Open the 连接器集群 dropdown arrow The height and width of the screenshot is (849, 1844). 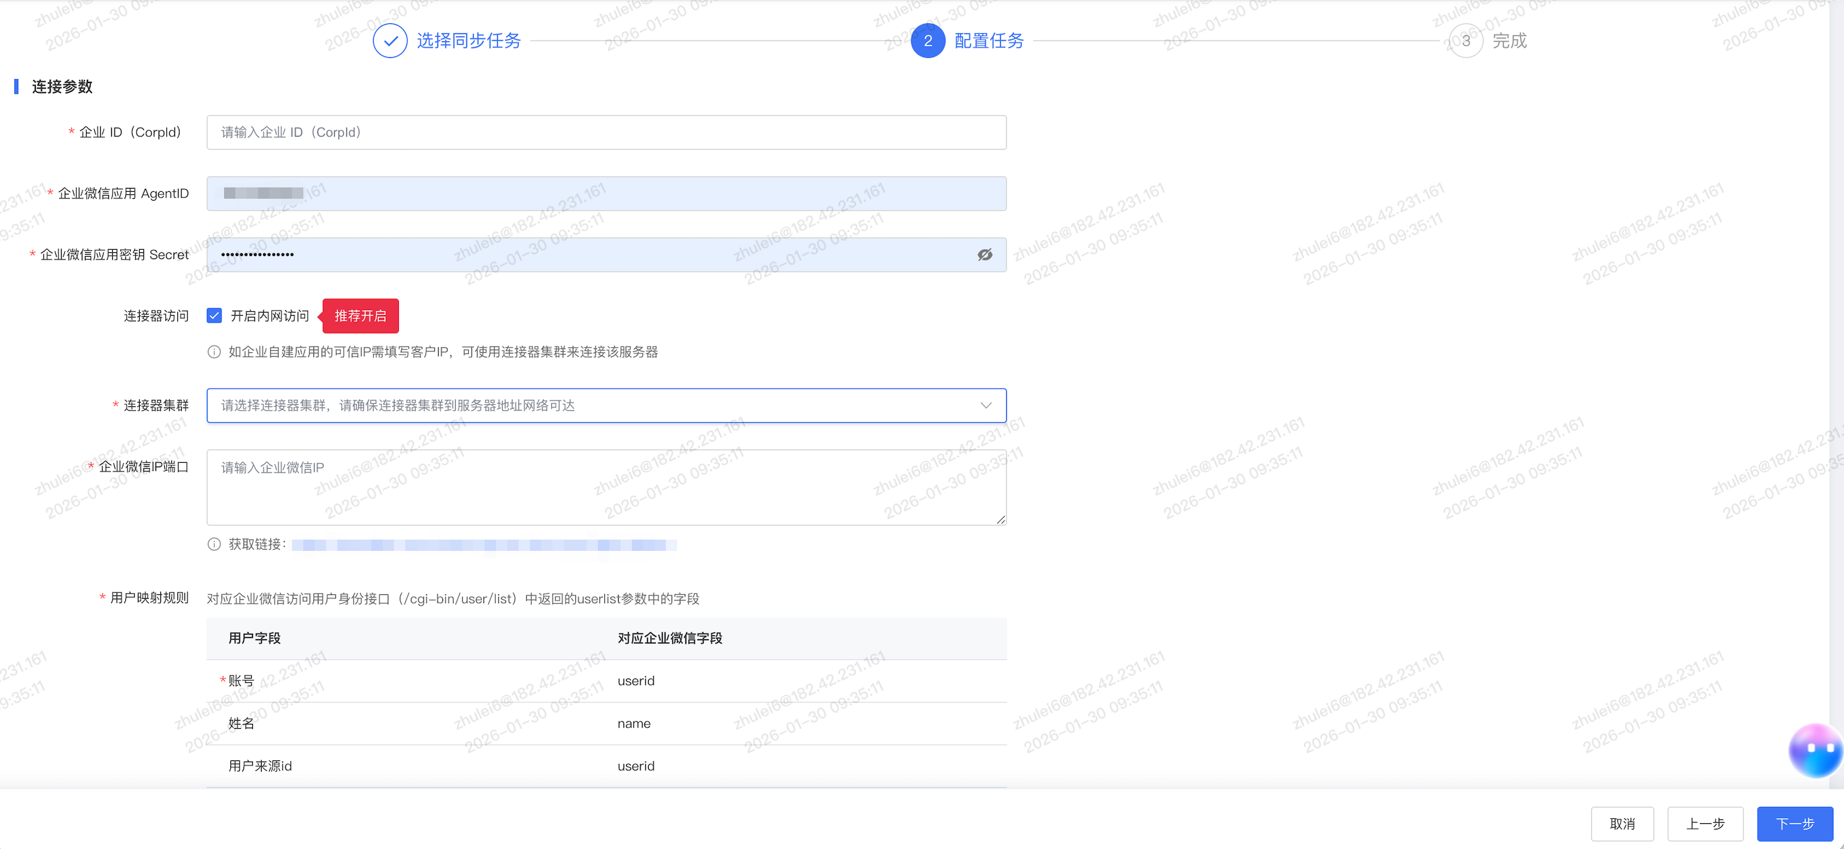(986, 406)
